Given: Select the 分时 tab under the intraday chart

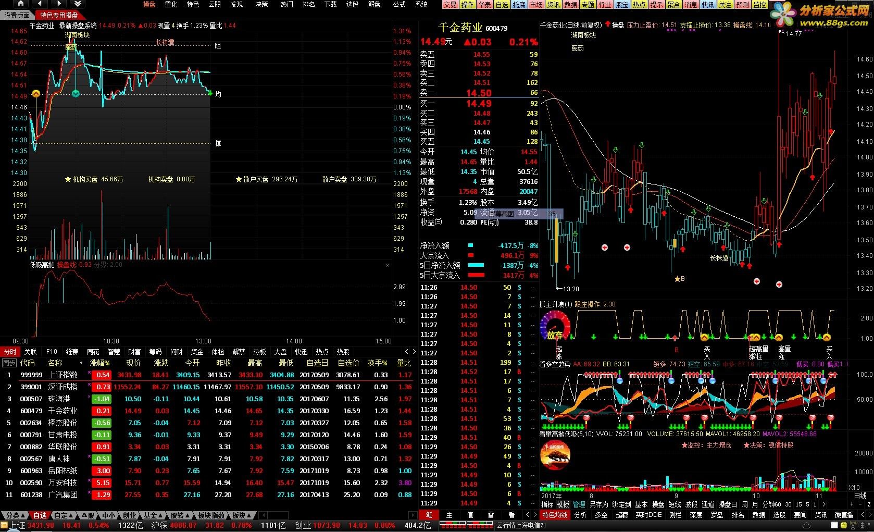Looking at the screenshot, I should [x=10, y=352].
